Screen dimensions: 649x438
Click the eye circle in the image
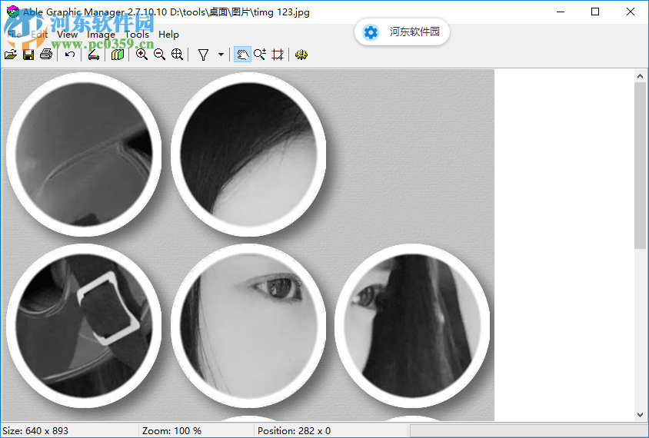coord(248,326)
